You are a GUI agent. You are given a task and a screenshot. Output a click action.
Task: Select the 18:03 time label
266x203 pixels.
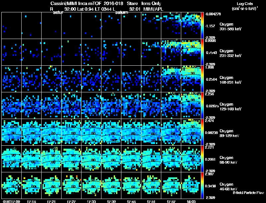[191, 201]
